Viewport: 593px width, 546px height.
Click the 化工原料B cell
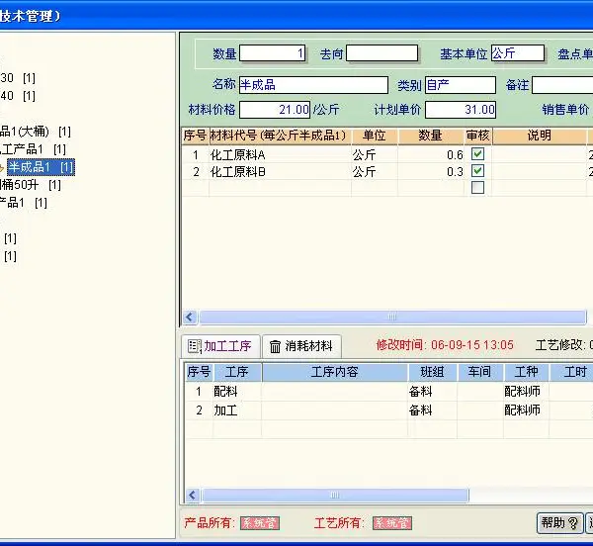pos(280,172)
